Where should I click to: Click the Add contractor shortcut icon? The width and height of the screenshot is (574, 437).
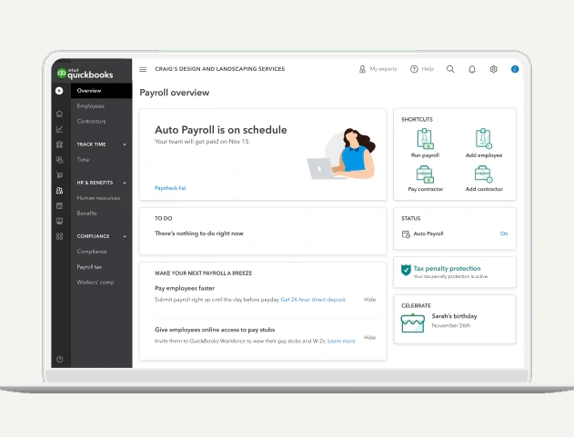(484, 174)
